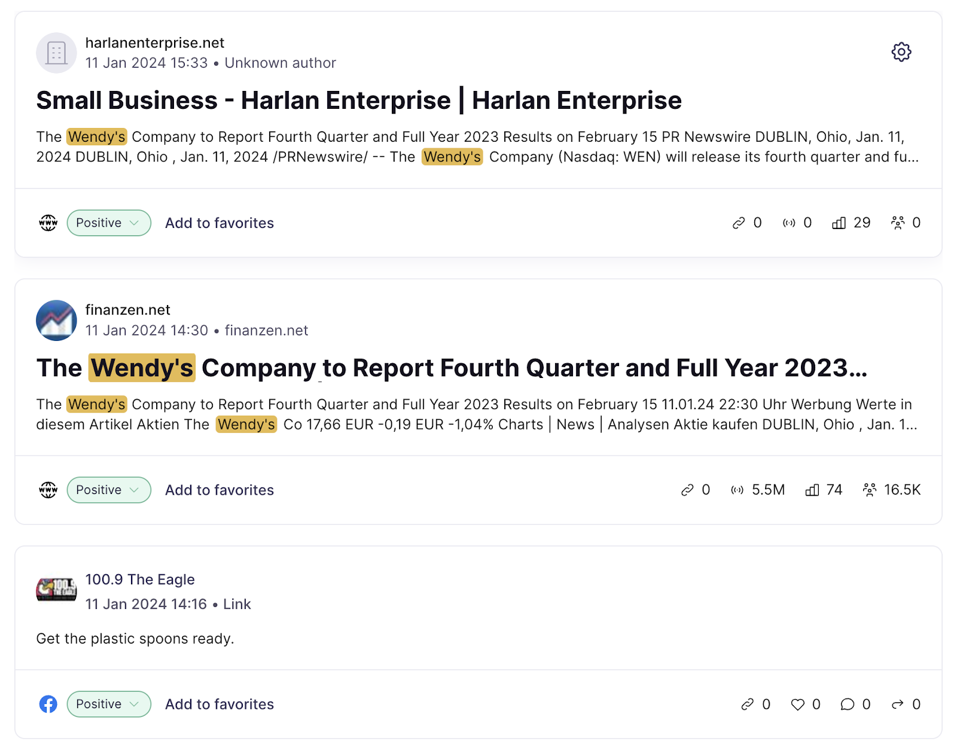Change sentiment via Positive dropdown on The Eagle post
This screenshot has width=957, height=756.
[x=108, y=704]
